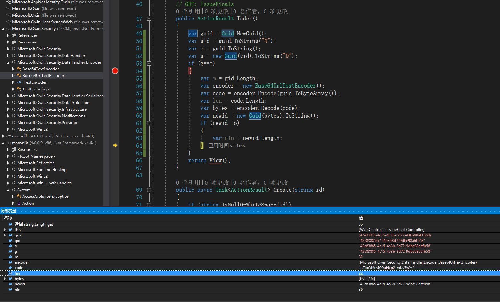This screenshot has height=302, width=500.
Task: Click the ITextEncoder interface icon
Action: click(19, 82)
